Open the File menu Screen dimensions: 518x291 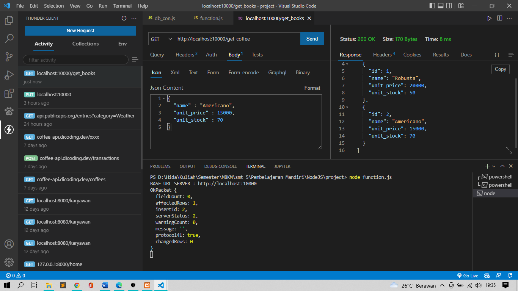click(20, 6)
